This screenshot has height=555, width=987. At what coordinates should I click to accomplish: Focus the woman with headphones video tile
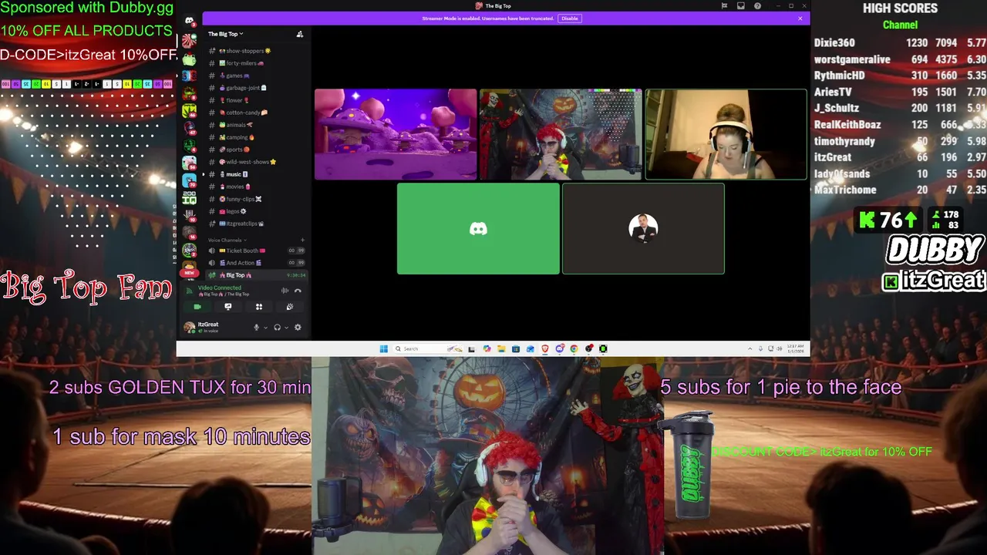[726, 134]
